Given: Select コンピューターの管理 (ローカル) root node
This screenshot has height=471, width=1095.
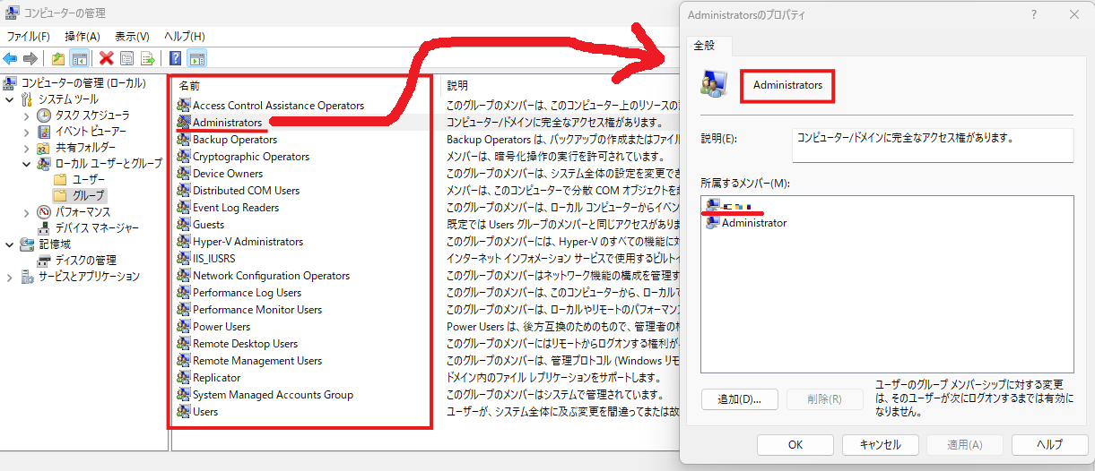Looking at the screenshot, I should point(82,82).
